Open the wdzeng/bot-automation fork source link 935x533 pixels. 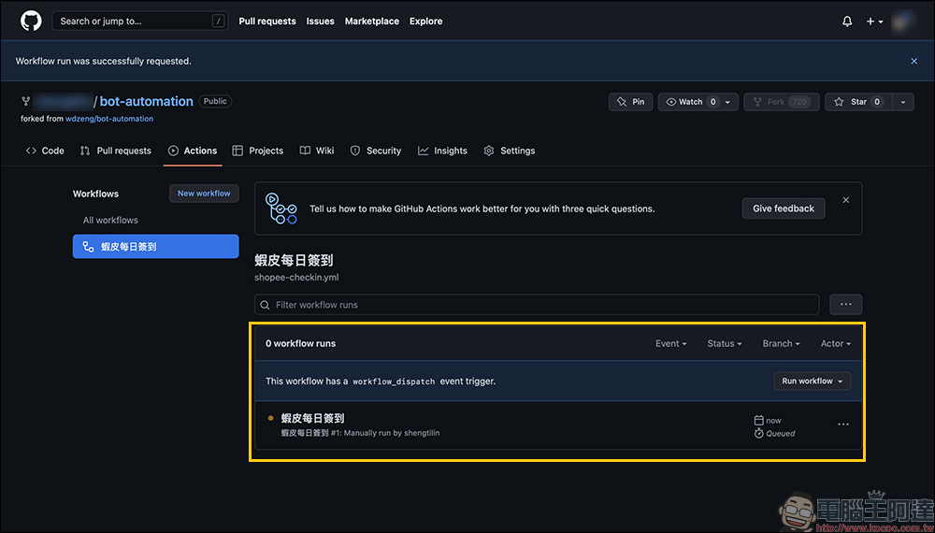coord(109,119)
